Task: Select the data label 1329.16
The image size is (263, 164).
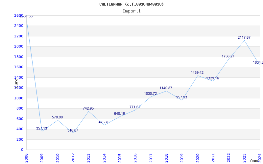Action: pyautogui.click(x=212, y=78)
